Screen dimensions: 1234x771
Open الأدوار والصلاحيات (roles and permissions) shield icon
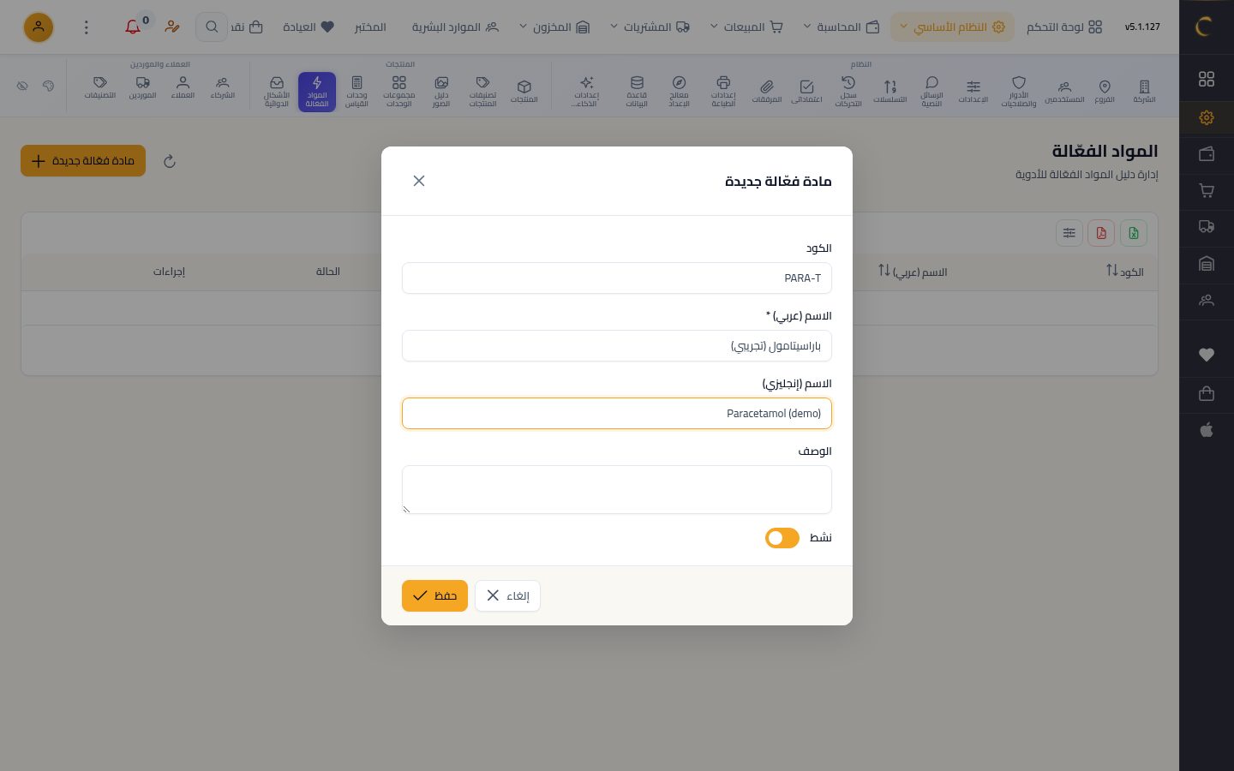click(x=1019, y=92)
